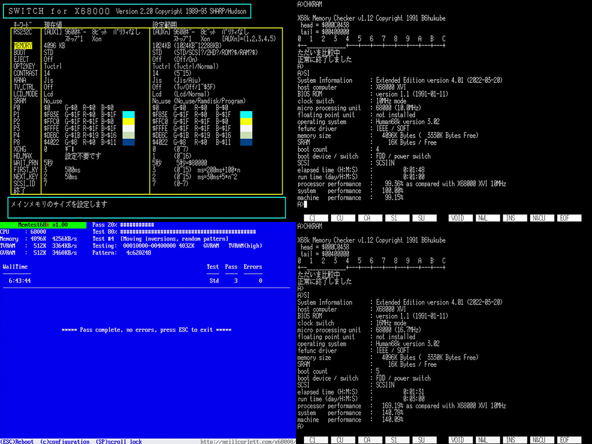Select the LCD_MODE keyword row
Viewport: 592px width, 444px height.
point(26,94)
